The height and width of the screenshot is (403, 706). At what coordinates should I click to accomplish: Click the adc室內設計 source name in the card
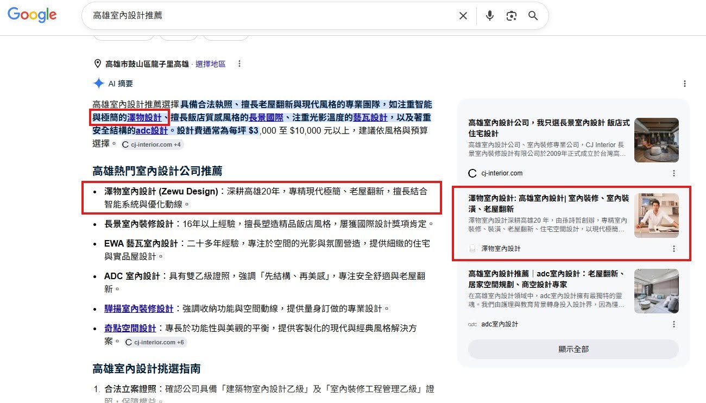(500, 324)
